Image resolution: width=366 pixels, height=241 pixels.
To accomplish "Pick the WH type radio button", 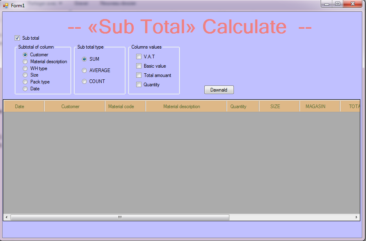I will tap(25, 68).
